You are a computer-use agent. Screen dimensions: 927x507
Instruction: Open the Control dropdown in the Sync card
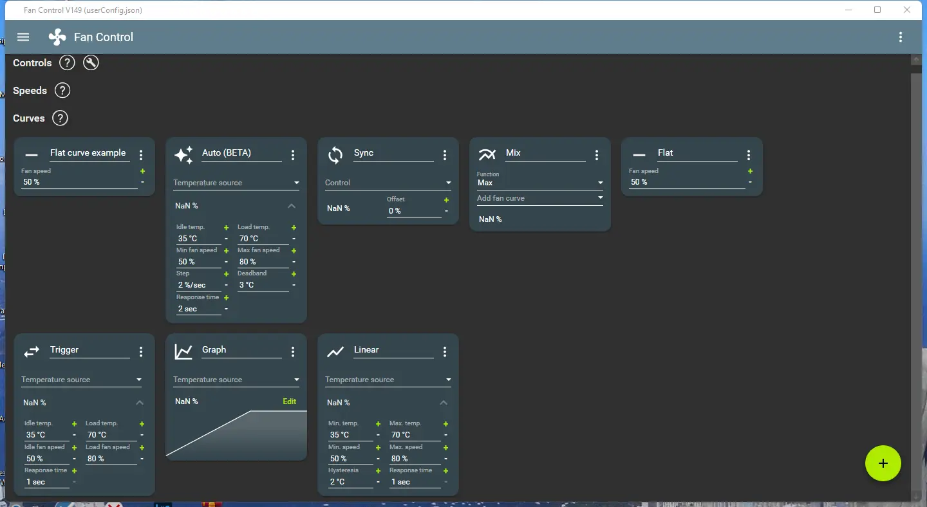tap(388, 183)
